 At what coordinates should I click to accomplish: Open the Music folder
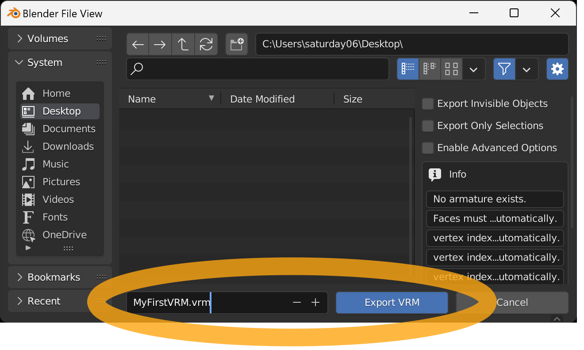coord(60,164)
